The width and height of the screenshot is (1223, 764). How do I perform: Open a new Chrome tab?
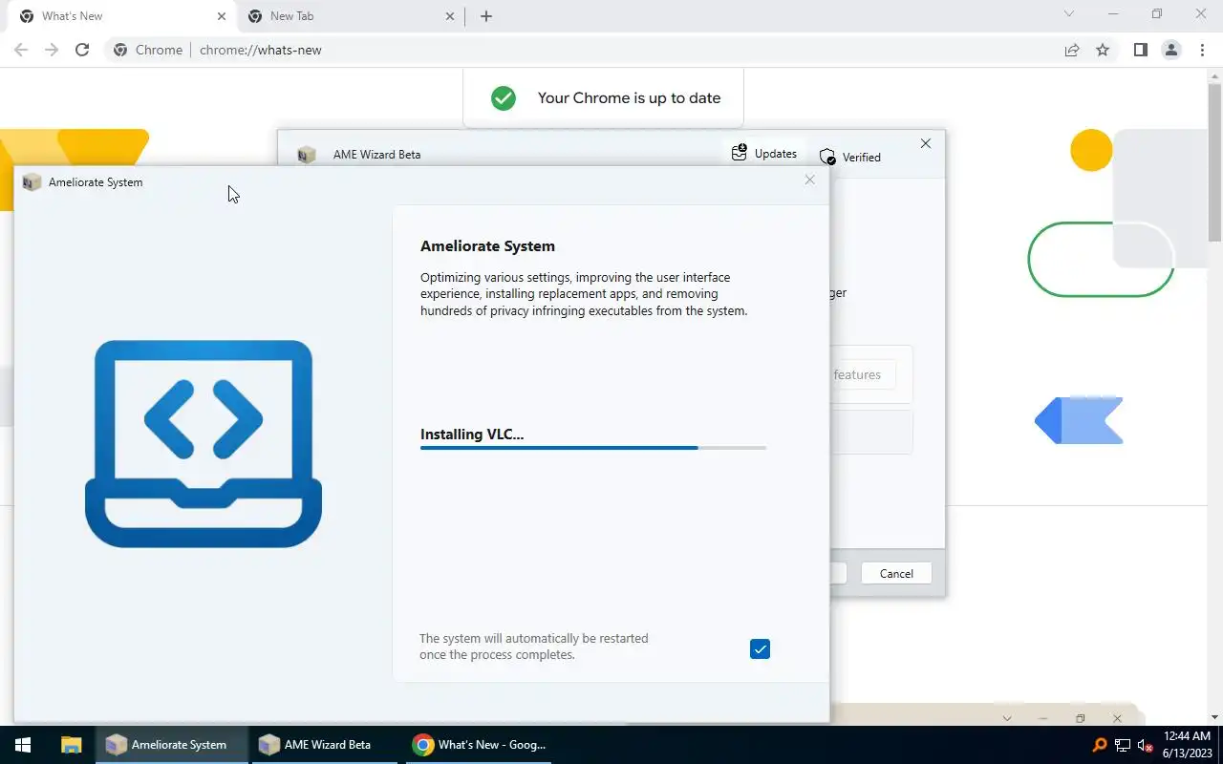485,16
